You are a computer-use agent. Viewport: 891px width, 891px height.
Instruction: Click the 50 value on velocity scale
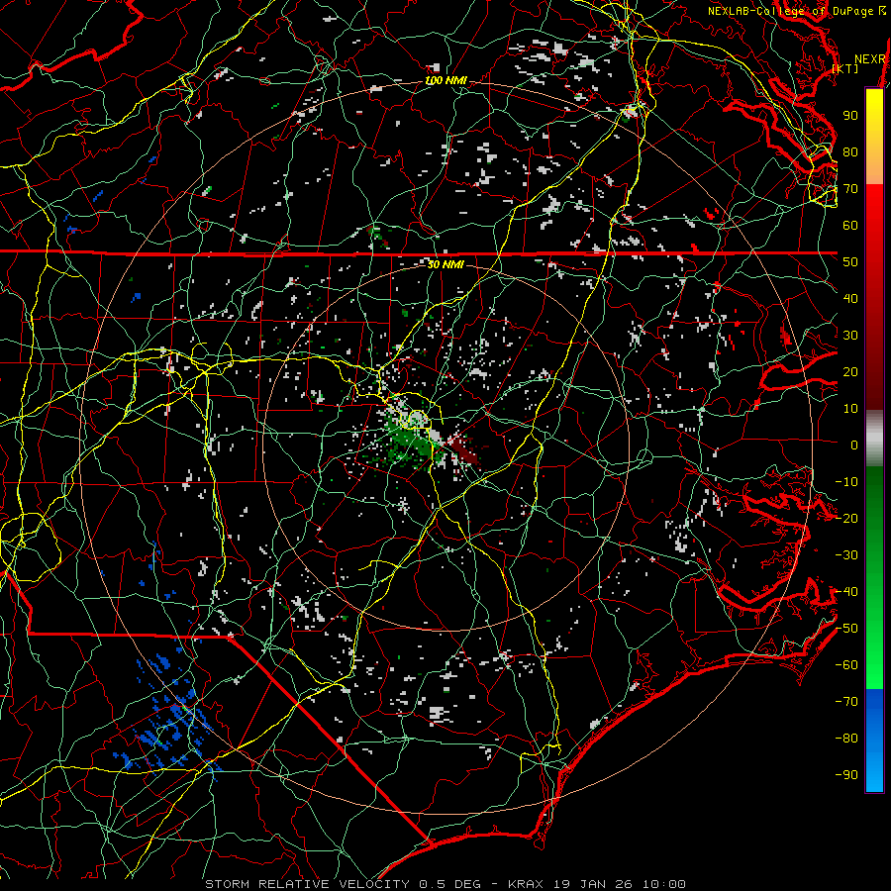tap(850, 262)
